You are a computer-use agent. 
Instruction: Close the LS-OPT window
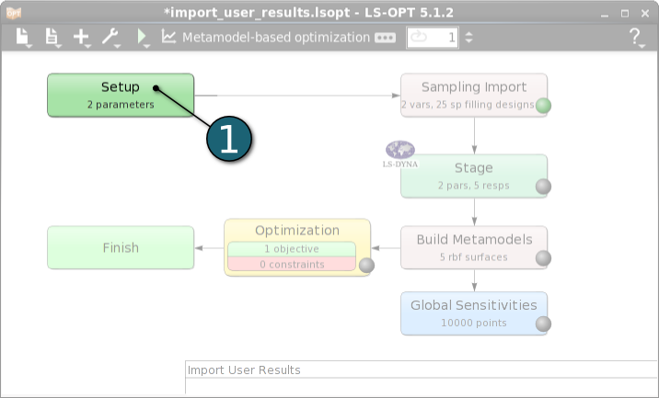click(645, 14)
